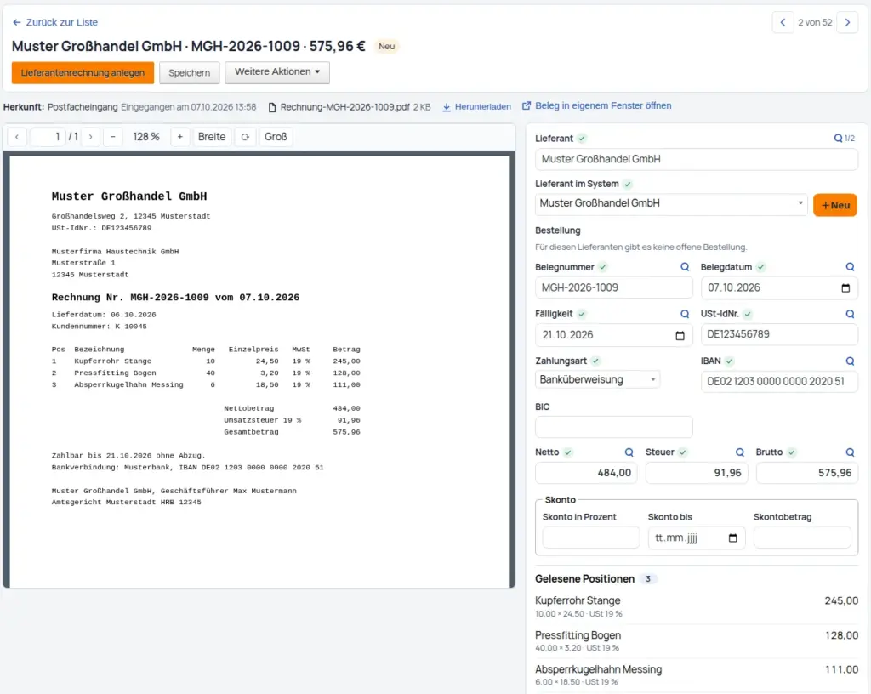Image resolution: width=871 pixels, height=694 pixels.
Task: Go to previous PDF page
Action: tap(17, 137)
